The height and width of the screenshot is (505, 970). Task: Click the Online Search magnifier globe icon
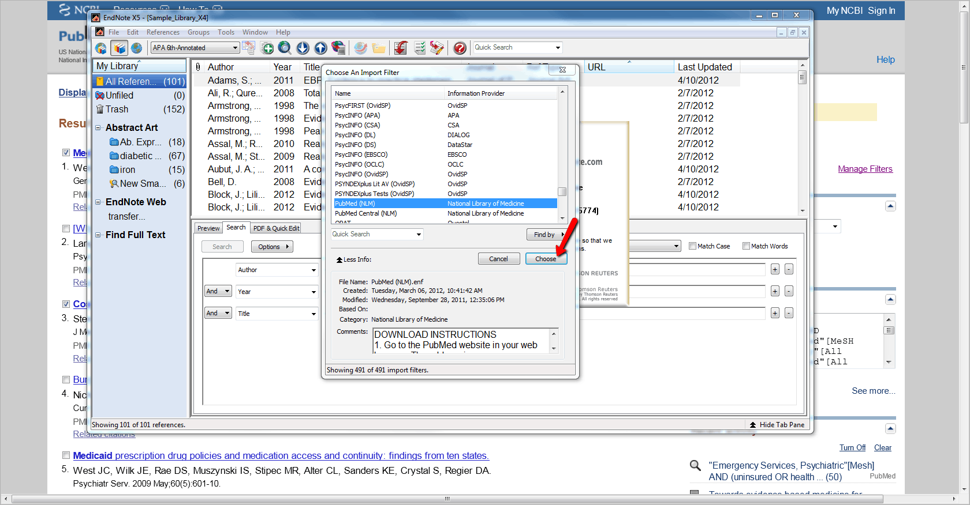[x=285, y=48]
